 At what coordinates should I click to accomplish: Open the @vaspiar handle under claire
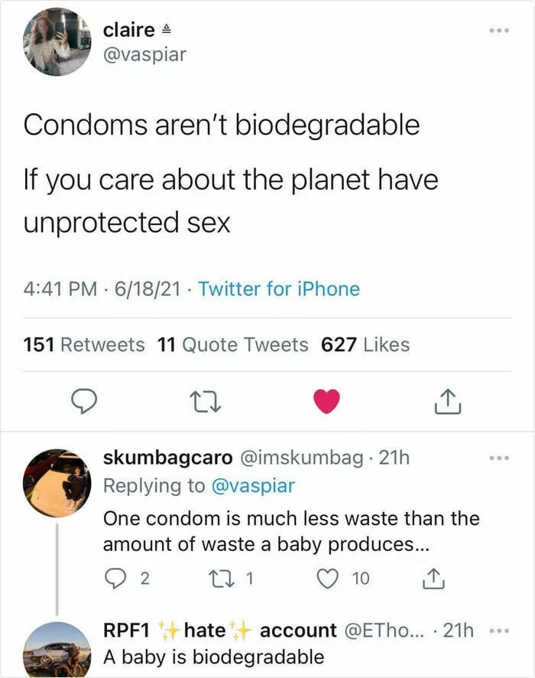tap(144, 55)
